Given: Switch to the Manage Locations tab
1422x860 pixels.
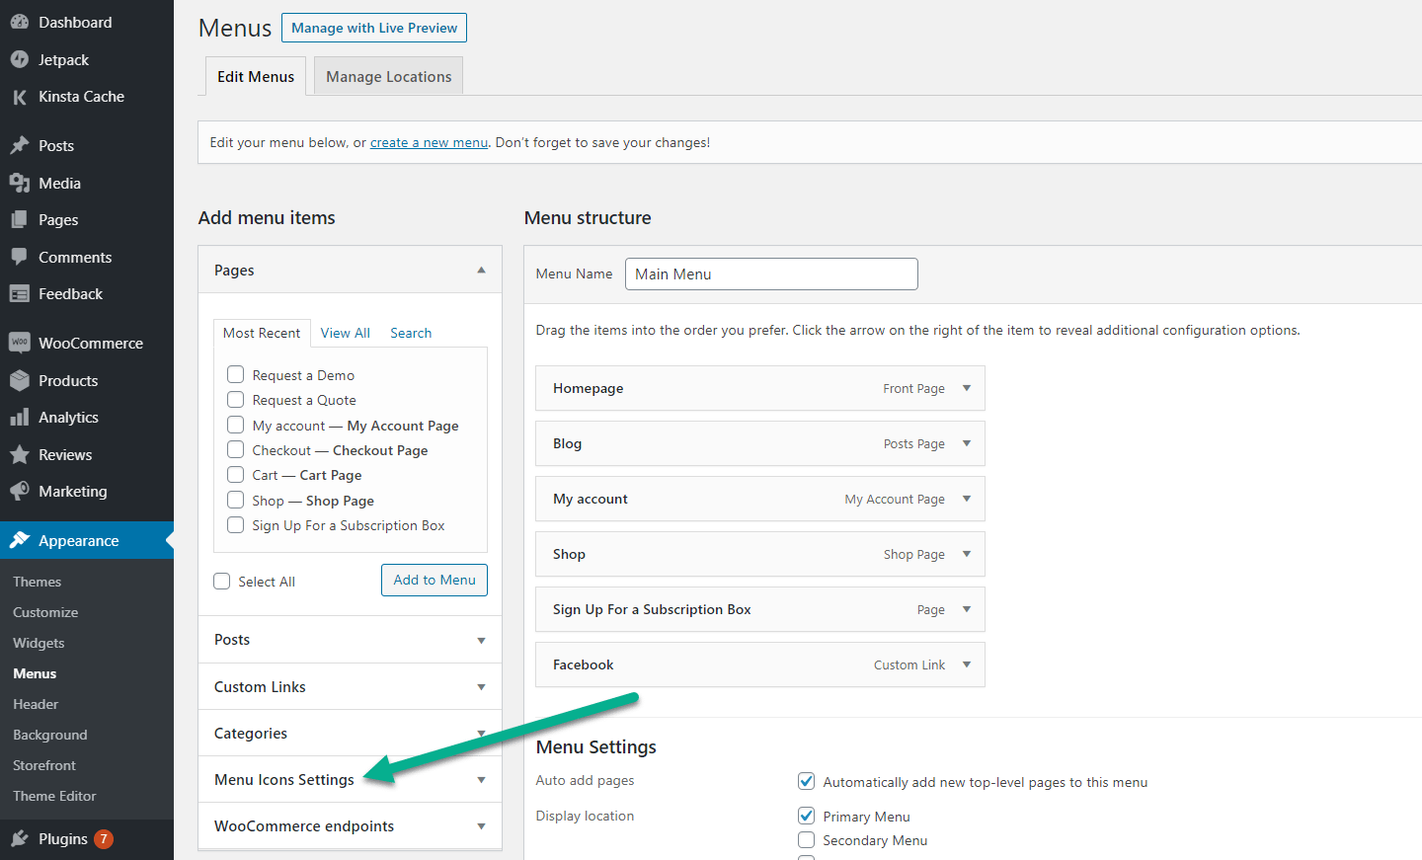Looking at the screenshot, I should tap(387, 76).
